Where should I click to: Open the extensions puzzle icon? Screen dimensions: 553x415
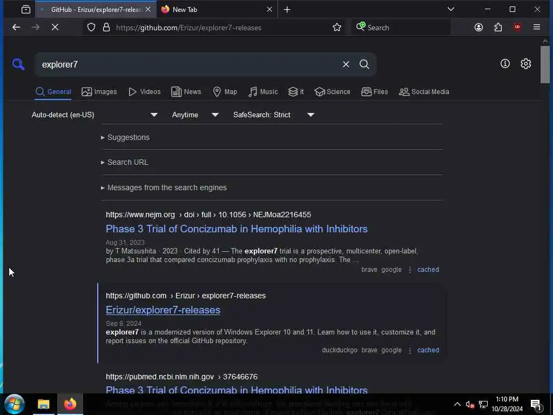498,27
